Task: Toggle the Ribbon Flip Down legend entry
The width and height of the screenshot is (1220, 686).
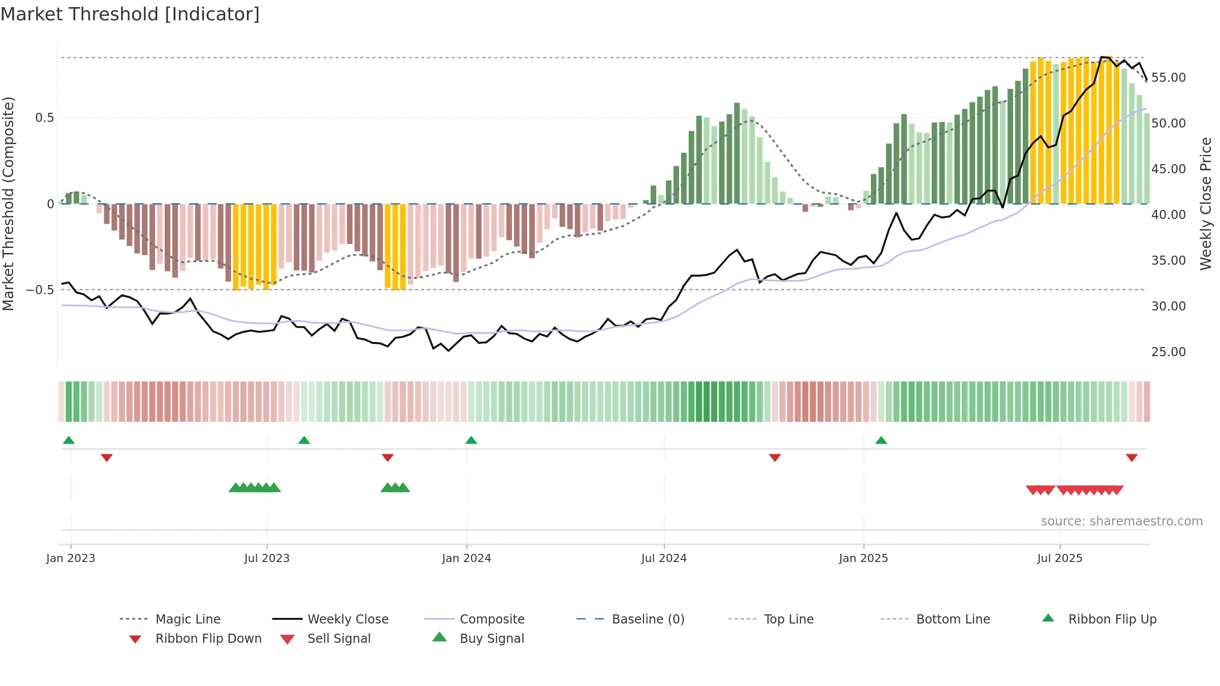Action: click(195, 638)
